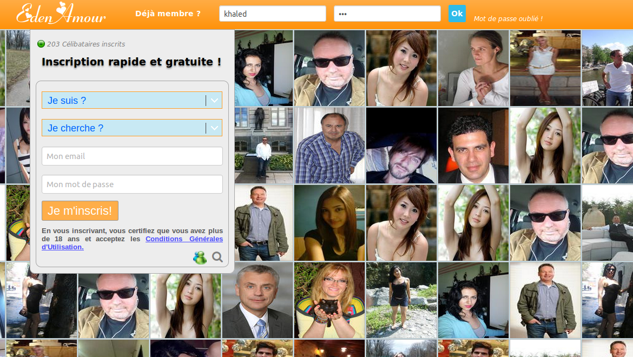Open photo of woman with clasped hands
The height and width of the screenshot is (357, 633).
pyautogui.click(x=473, y=68)
